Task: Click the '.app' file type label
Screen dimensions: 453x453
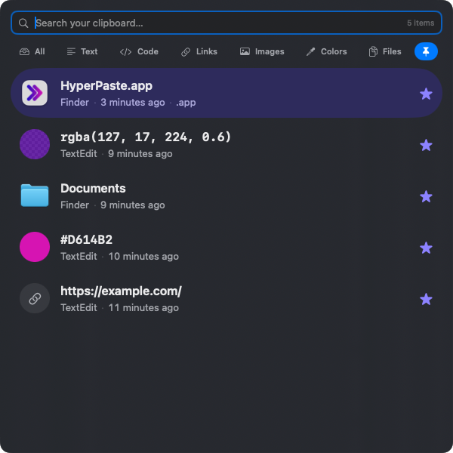Action: pyautogui.click(x=186, y=103)
